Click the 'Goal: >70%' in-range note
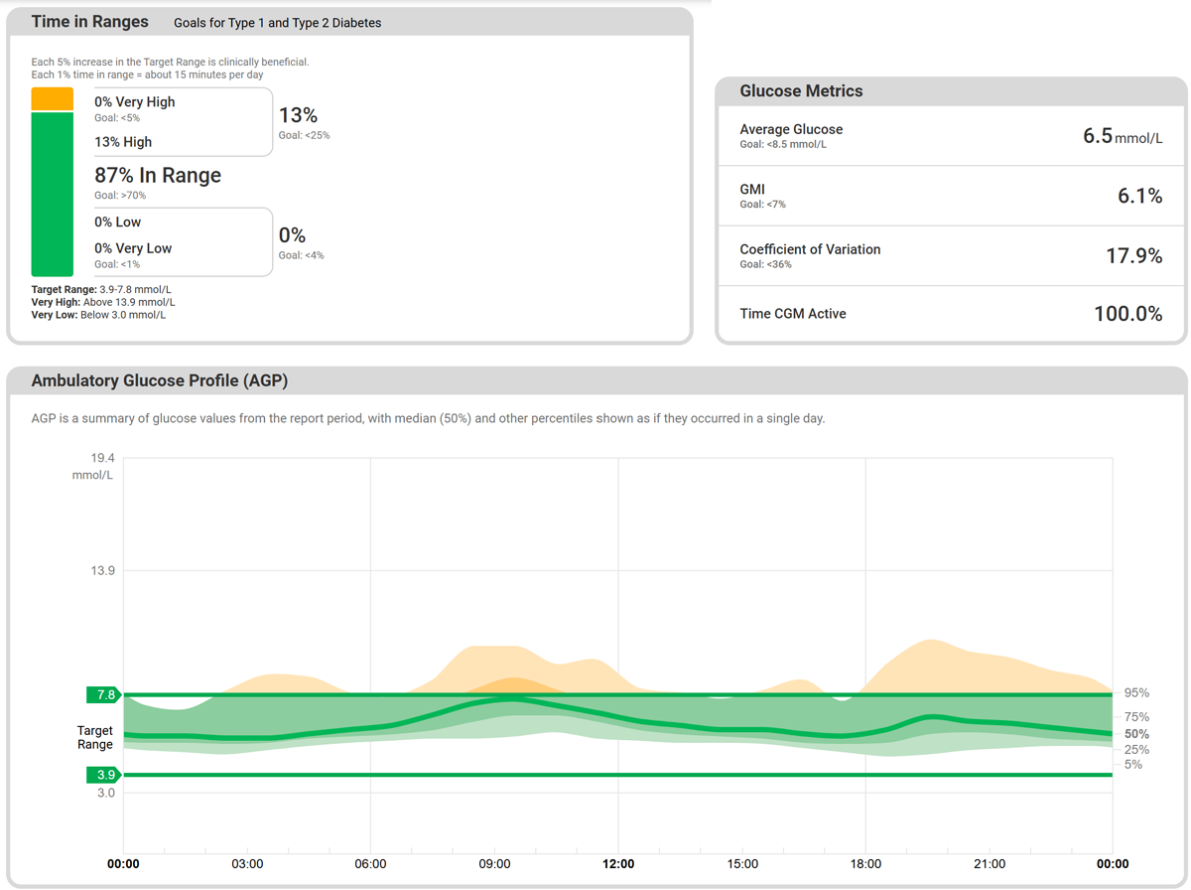 [x=120, y=196]
